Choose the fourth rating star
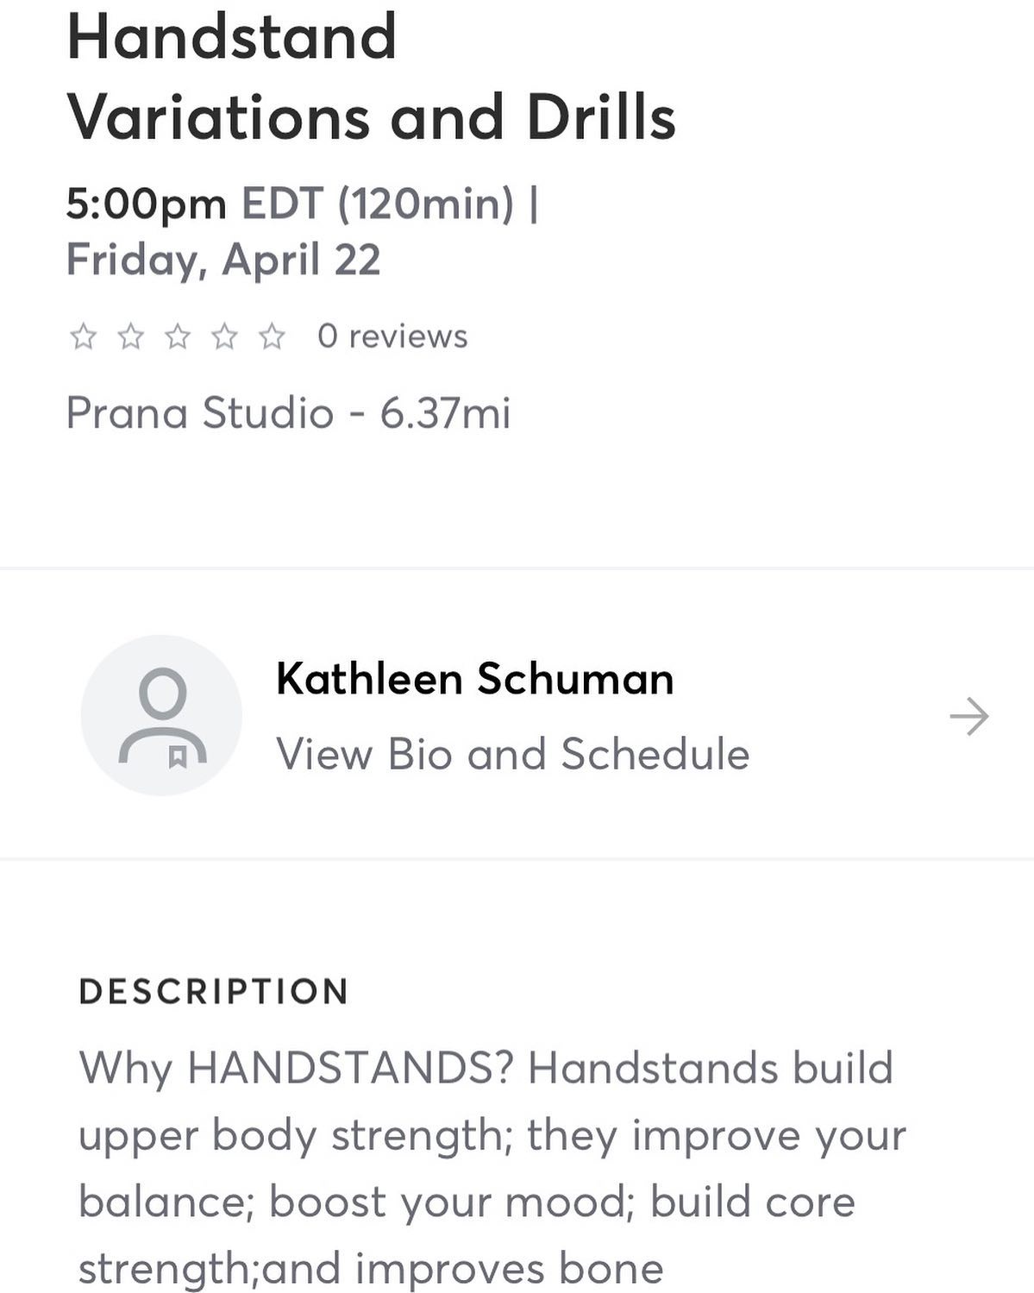1034x1293 pixels. coord(225,336)
